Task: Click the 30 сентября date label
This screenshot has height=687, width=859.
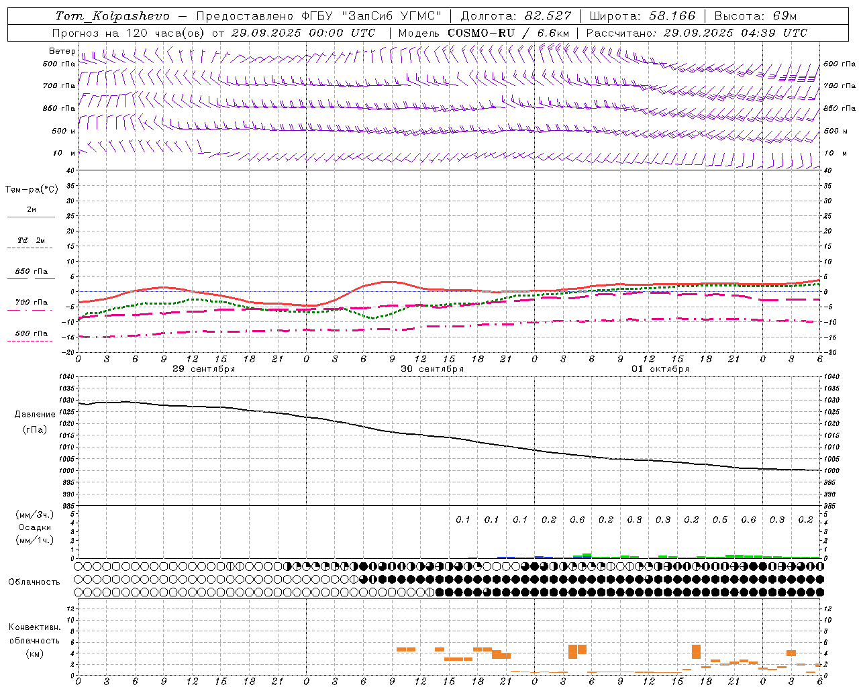Action: click(432, 368)
